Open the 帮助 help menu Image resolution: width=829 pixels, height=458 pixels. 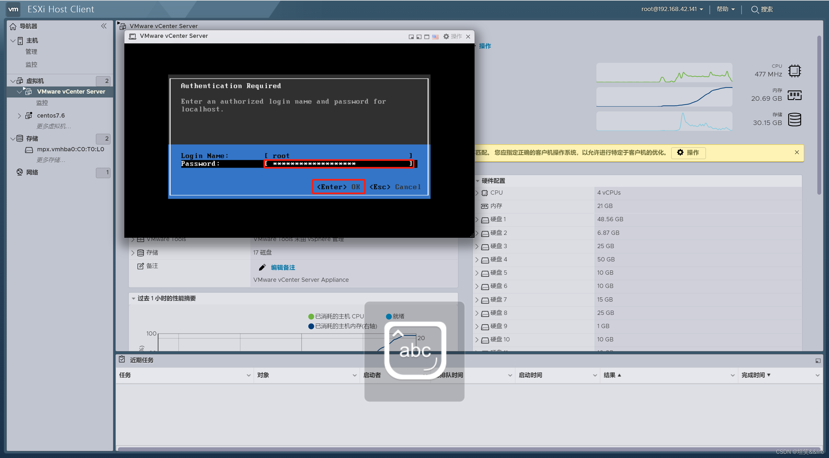pos(725,9)
